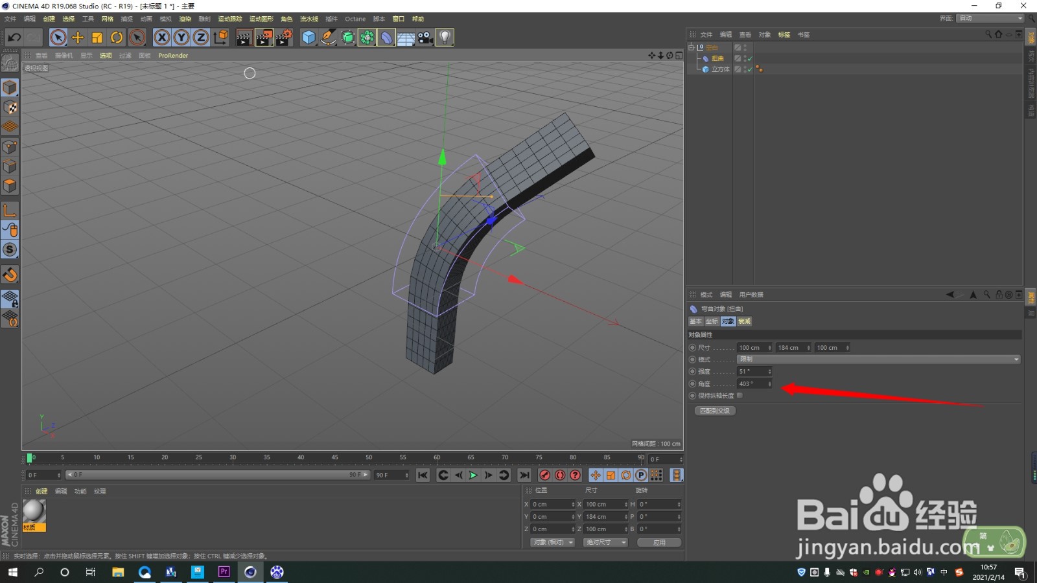Open the 对象 (相对) coordinate dropdown

(x=553, y=542)
